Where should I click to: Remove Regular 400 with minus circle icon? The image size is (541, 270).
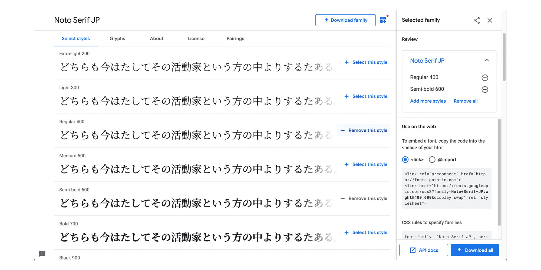pyautogui.click(x=485, y=78)
